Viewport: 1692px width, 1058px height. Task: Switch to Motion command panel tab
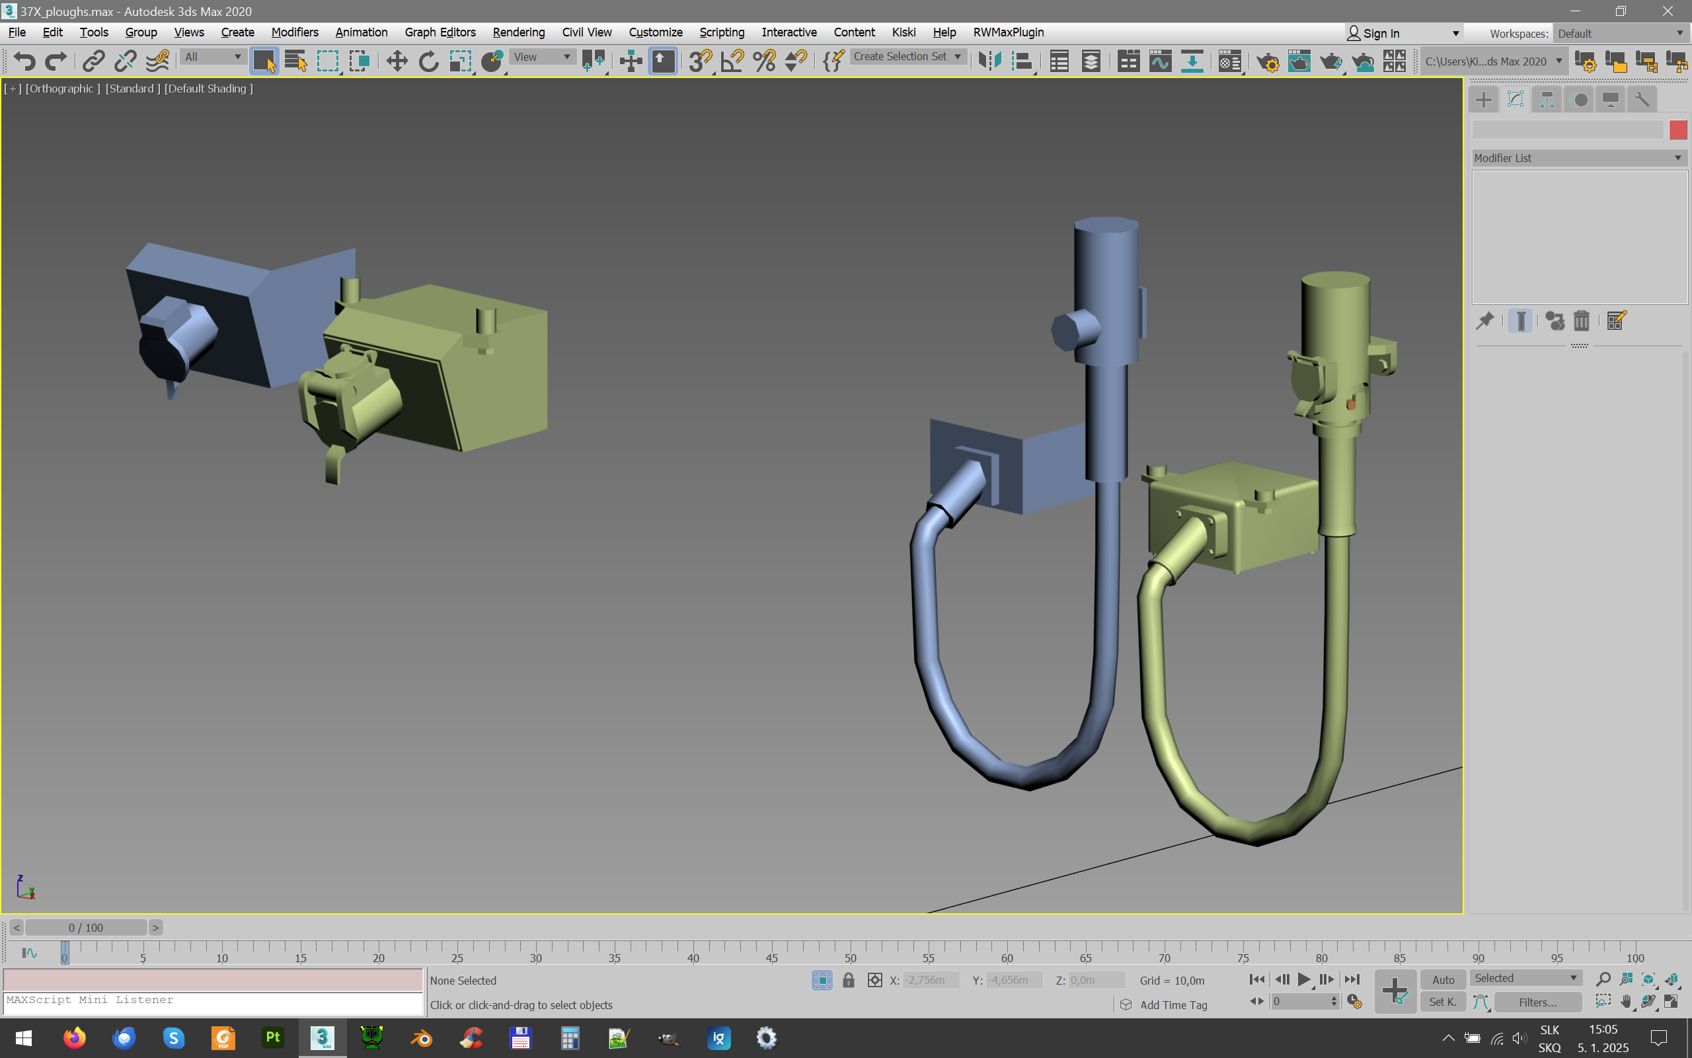pos(1579,100)
